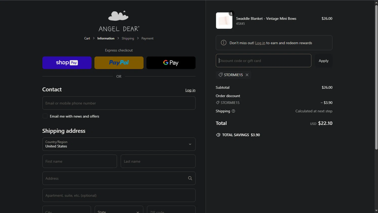Remove the STORMIE15 discount code tag

pyautogui.click(x=247, y=75)
